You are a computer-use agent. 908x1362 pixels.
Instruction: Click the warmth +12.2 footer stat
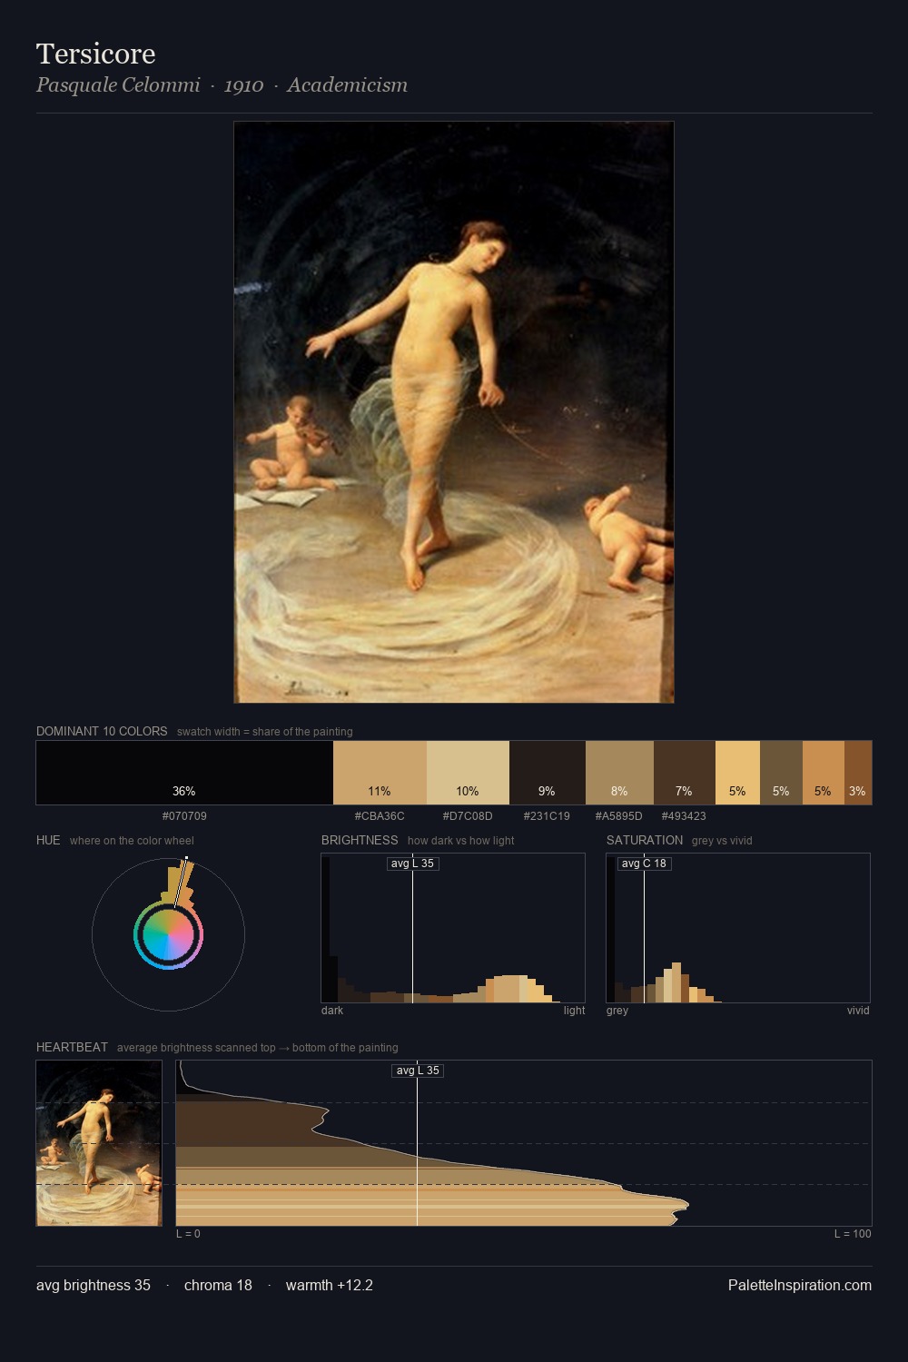coord(330,1286)
